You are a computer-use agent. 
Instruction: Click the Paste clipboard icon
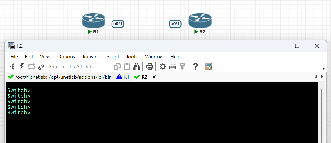127,67
